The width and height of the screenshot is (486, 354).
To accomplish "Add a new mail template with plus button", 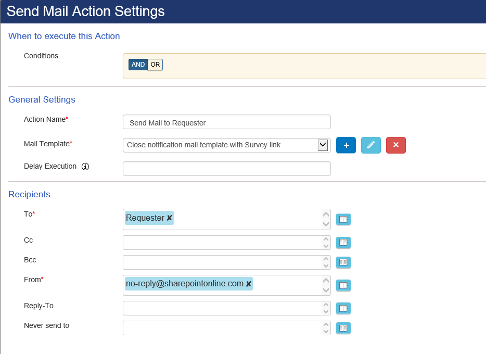I will [x=346, y=145].
